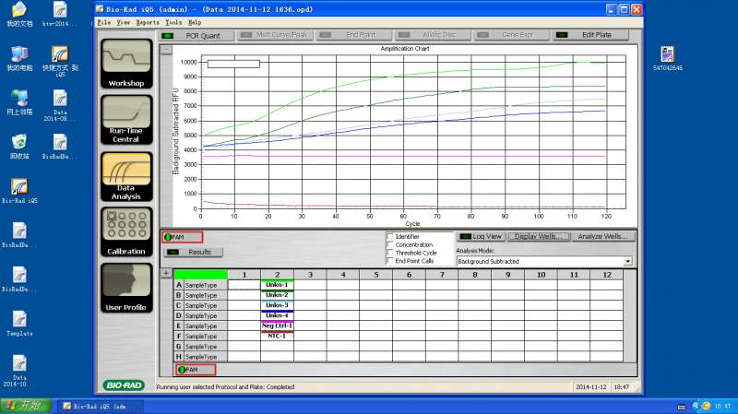The height and width of the screenshot is (414, 738).
Task: Select the FAM fluorophore above Results
Action: coord(182,237)
